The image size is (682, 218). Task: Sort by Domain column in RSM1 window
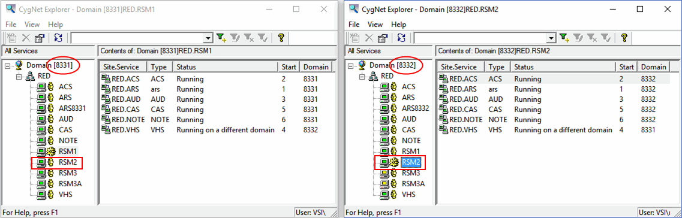(x=316, y=67)
